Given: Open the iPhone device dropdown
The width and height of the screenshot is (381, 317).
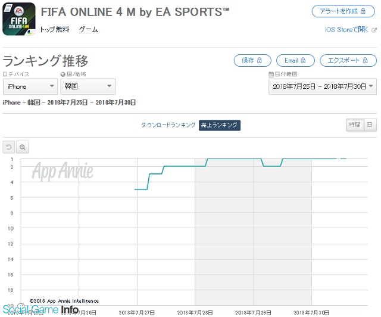Looking at the screenshot, I should tap(30, 87).
